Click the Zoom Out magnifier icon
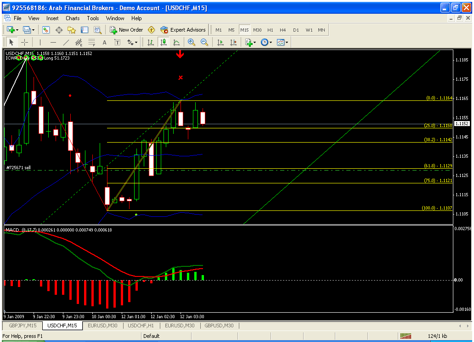Screen dimensions: 474x342 204,43
